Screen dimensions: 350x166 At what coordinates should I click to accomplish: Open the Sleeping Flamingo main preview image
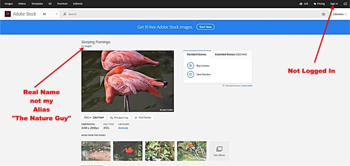coord(128,81)
